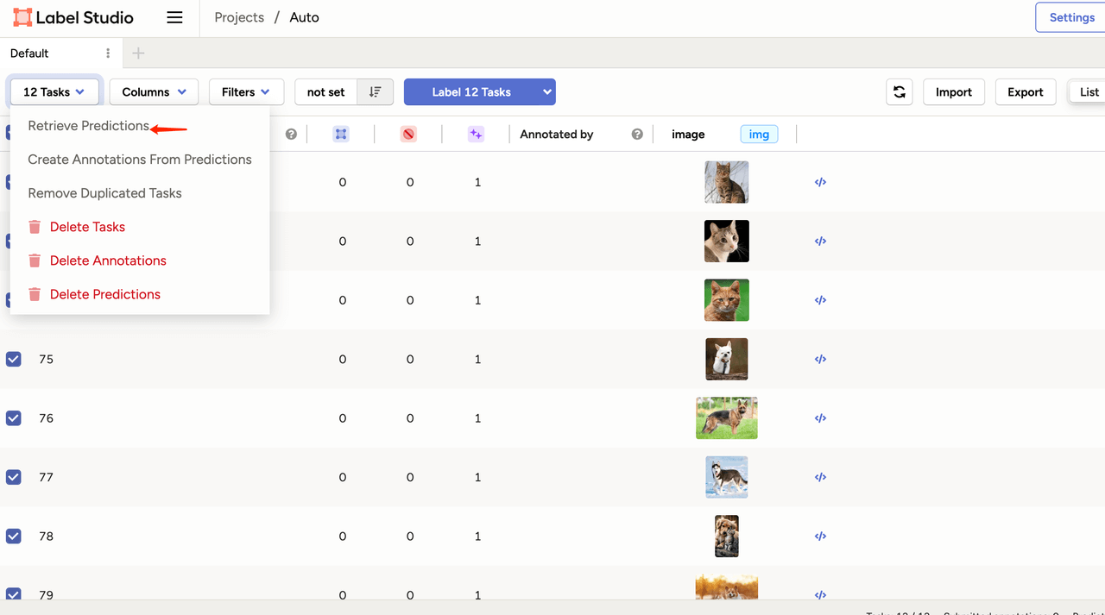Uncheck the checkbox for task 79
1105x615 pixels.
[x=14, y=593]
